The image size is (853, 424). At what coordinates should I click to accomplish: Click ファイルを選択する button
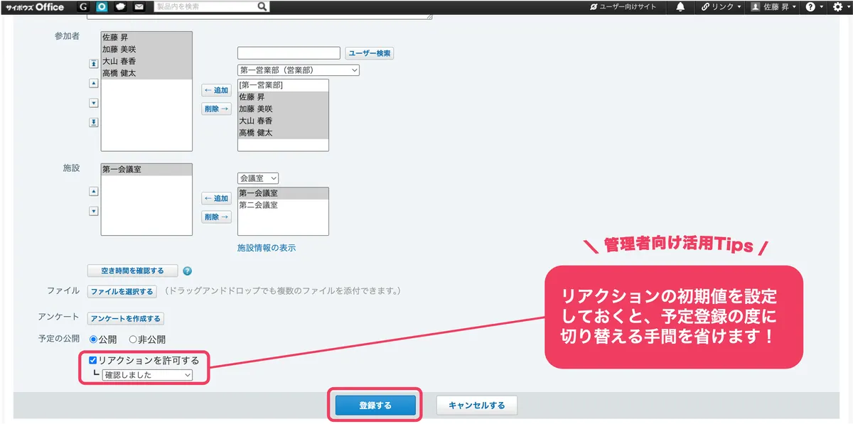point(122,291)
